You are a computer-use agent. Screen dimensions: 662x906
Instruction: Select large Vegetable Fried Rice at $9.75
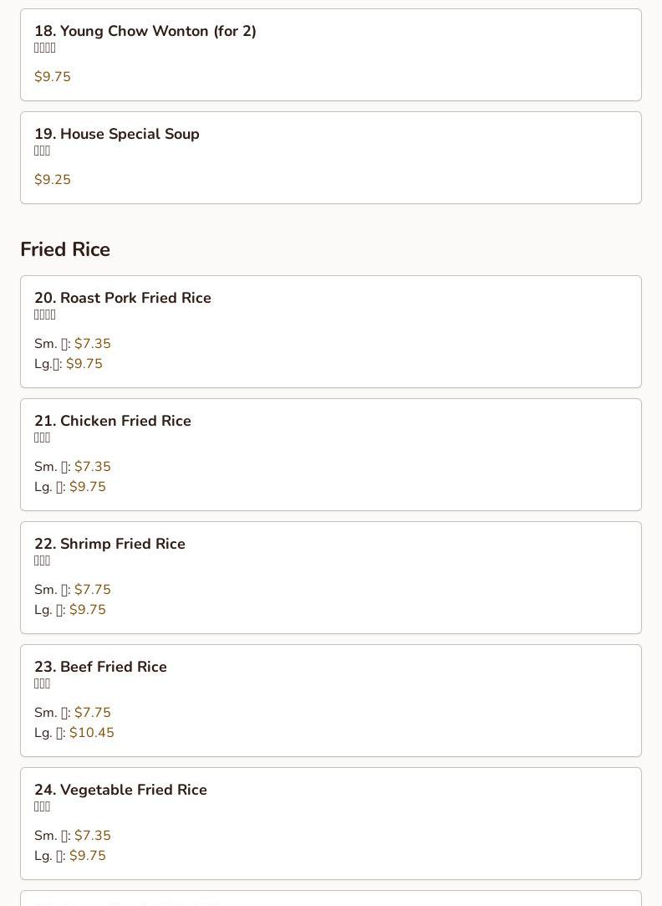click(x=88, y=856)
